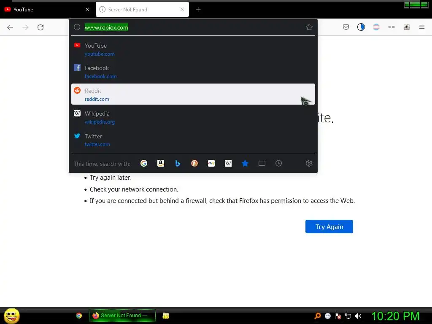Screen dimensions: 432x324
Task: Choose the Reddit suggestion reddit.com
Action: [x=193, y=94]
